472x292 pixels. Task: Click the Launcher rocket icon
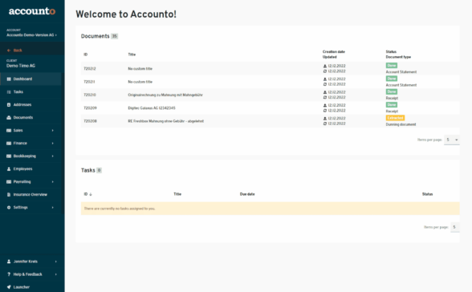pyautogui.click(x=9, y=287)
